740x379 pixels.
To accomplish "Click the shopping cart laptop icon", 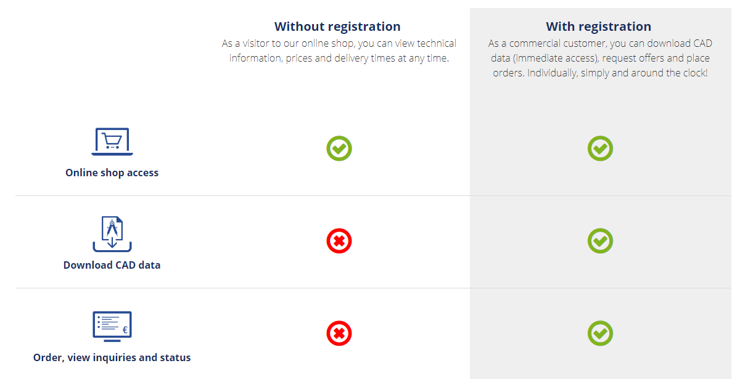I will 112,141.
